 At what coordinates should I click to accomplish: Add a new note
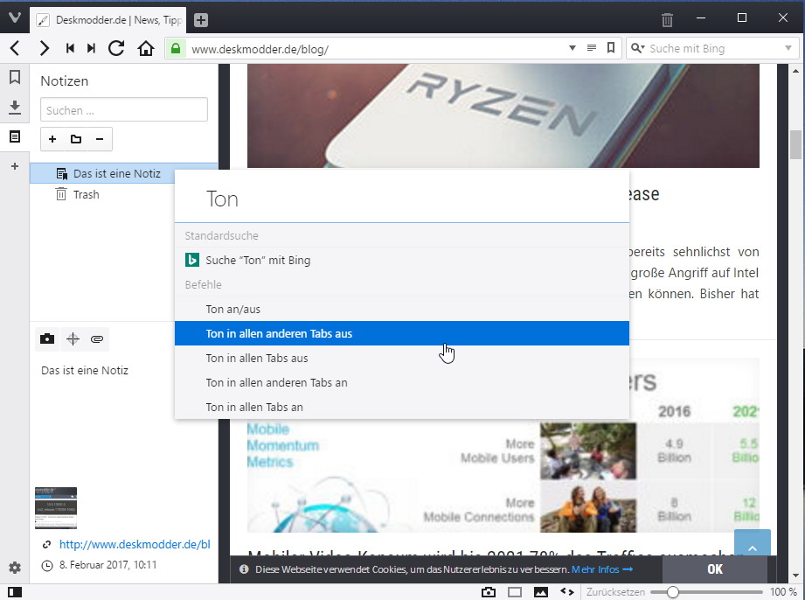point(52,139)
